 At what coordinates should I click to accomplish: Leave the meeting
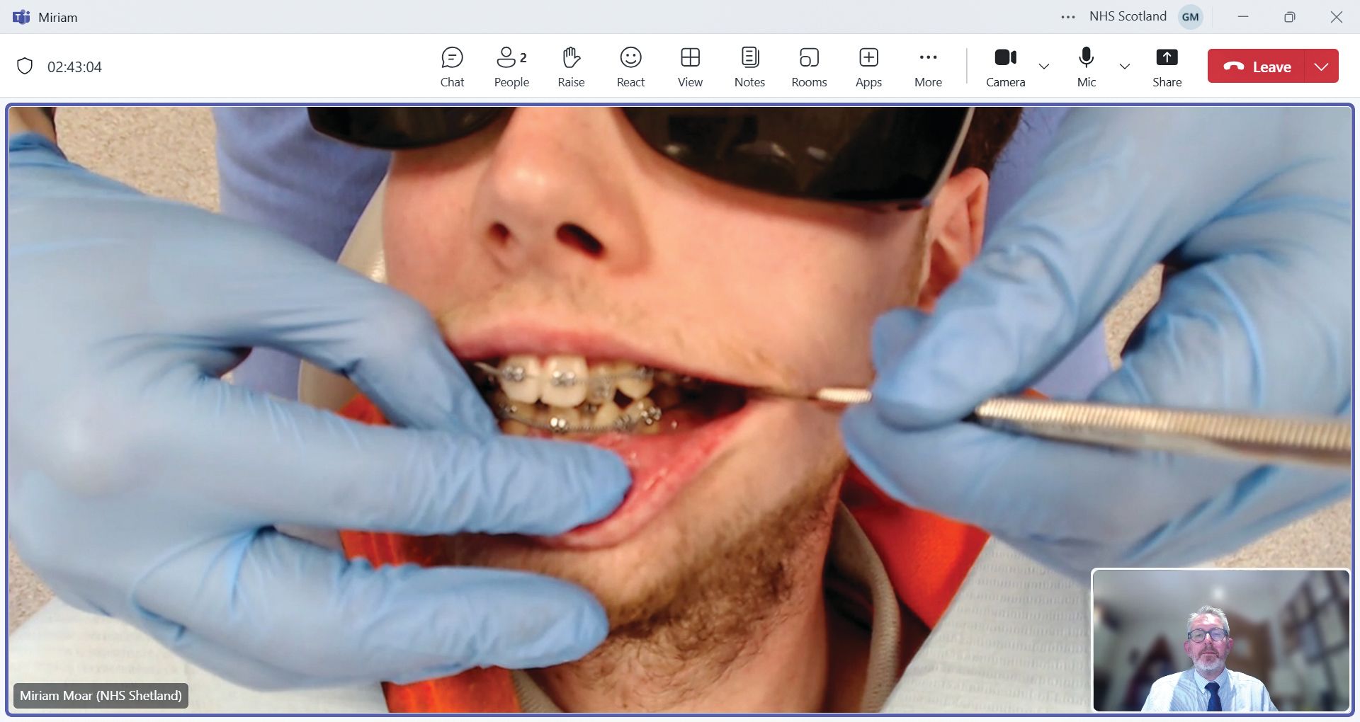1257,67
